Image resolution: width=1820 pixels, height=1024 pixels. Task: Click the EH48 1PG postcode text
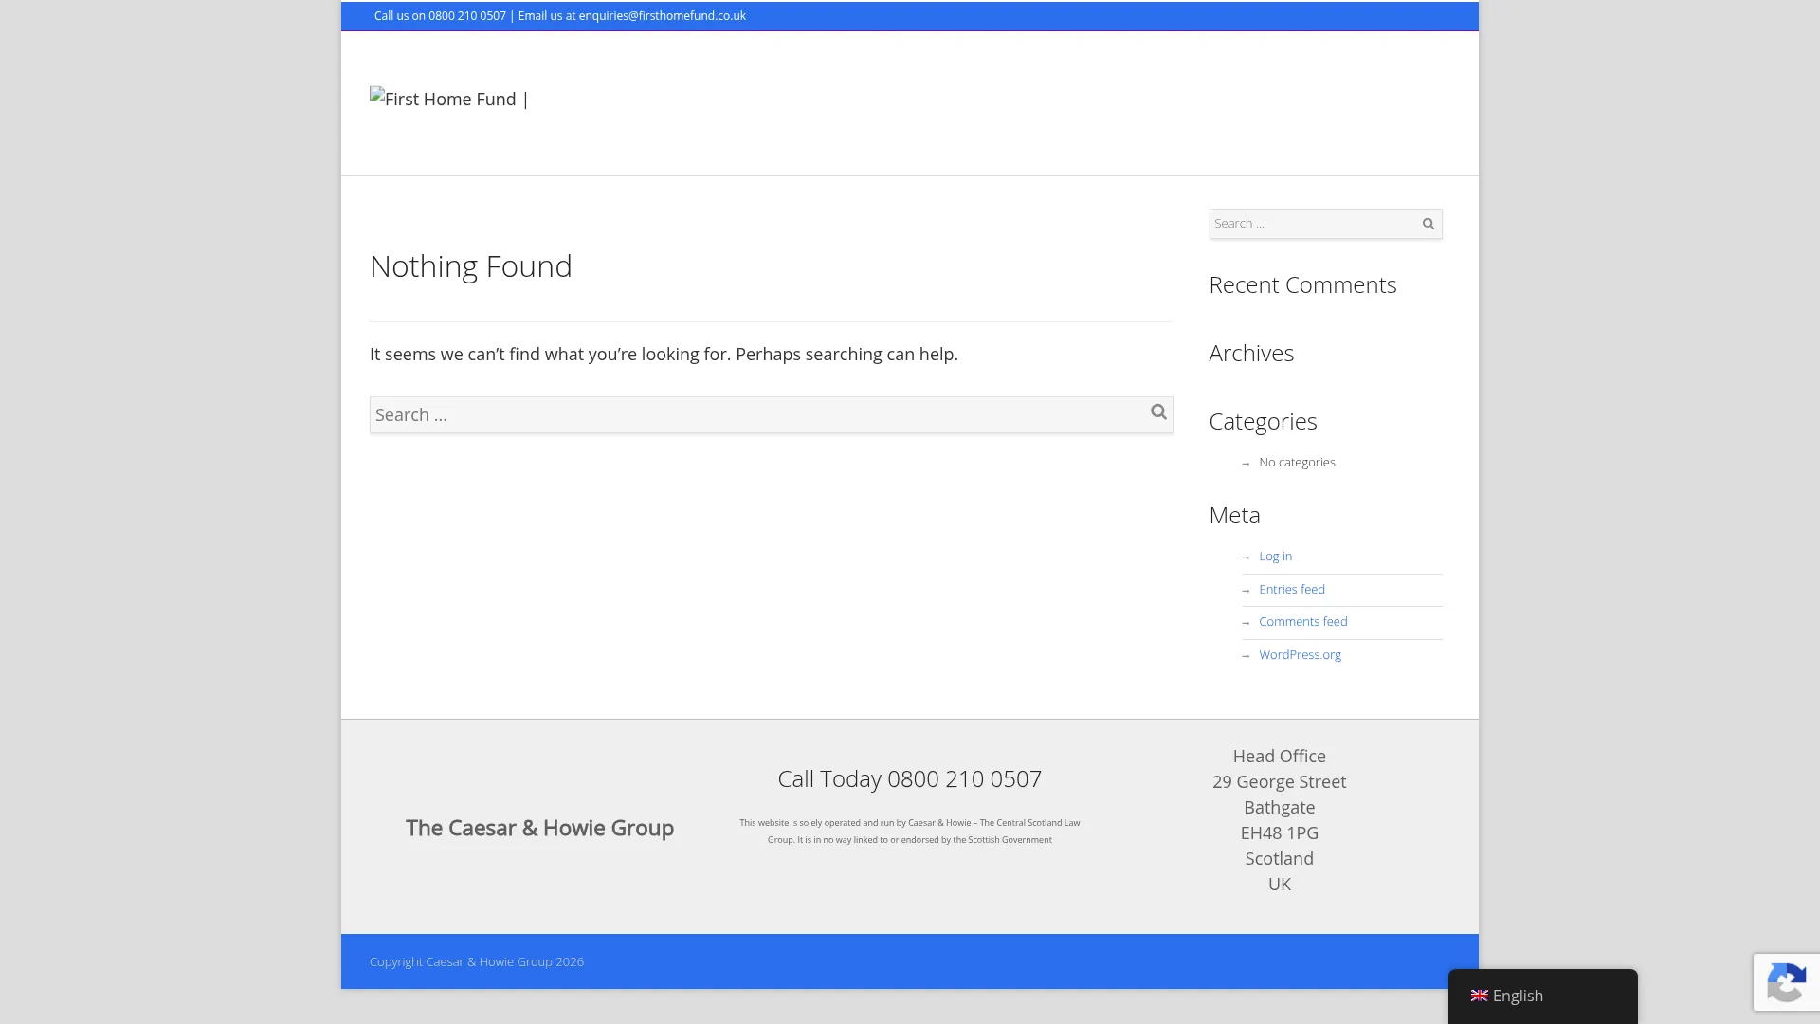point(1279,833)
